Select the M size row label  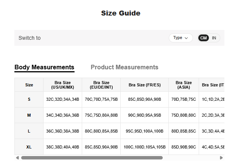[29, 115]
